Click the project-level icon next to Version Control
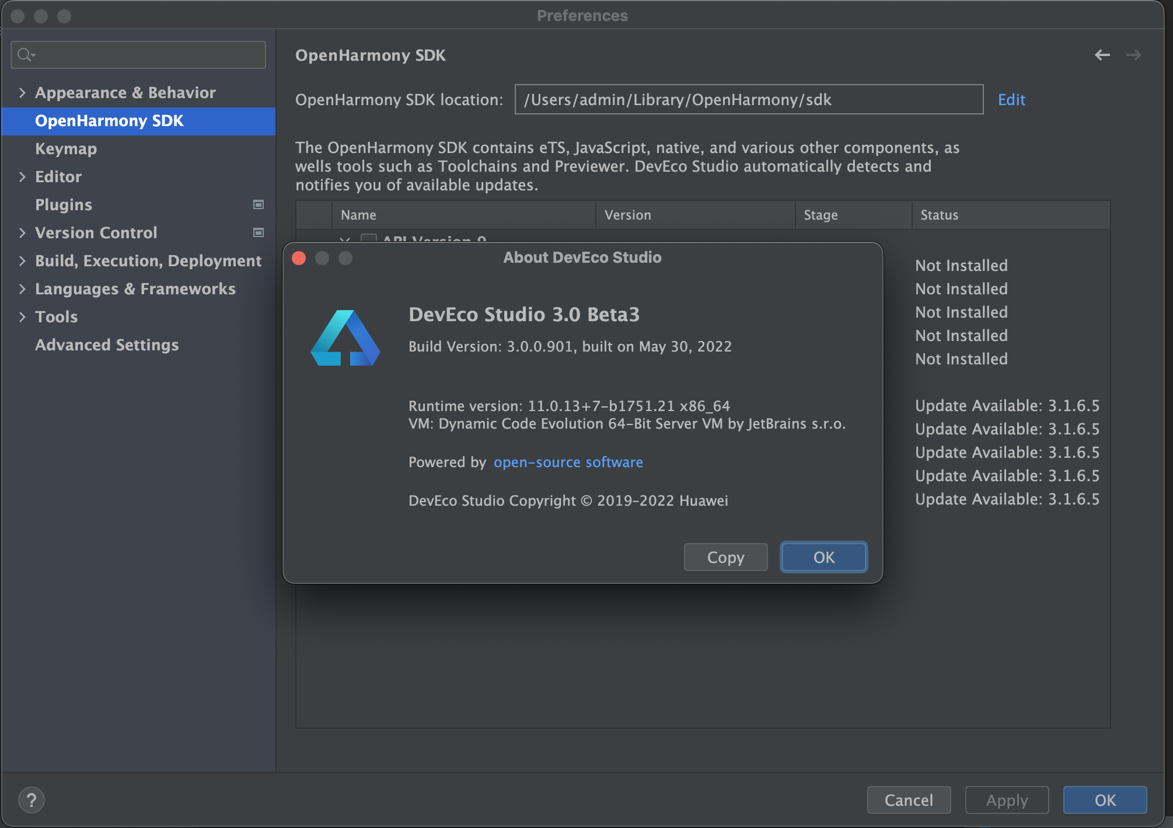Image resolution: width=1173 pixels, height=828 pixels. (259, 232)
